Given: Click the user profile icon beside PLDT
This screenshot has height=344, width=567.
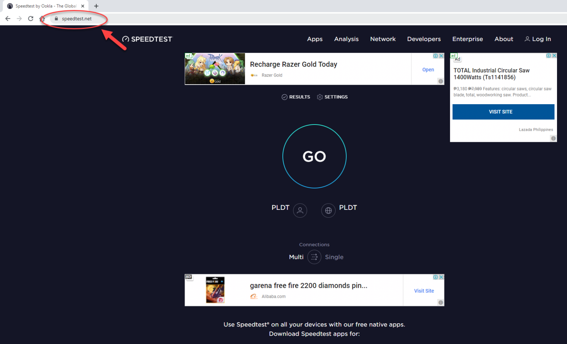Looking at the screenshot, I should [x=300, y=211].
